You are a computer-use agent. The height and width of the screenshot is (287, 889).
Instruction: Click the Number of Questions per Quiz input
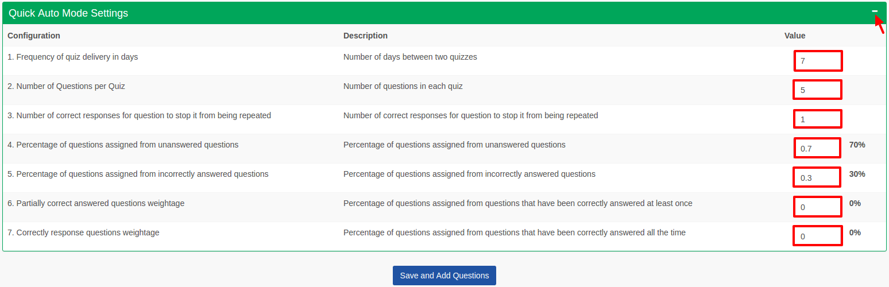818,90
